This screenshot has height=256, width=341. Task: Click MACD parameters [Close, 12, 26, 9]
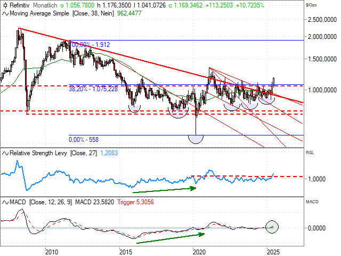click(51, 202)
